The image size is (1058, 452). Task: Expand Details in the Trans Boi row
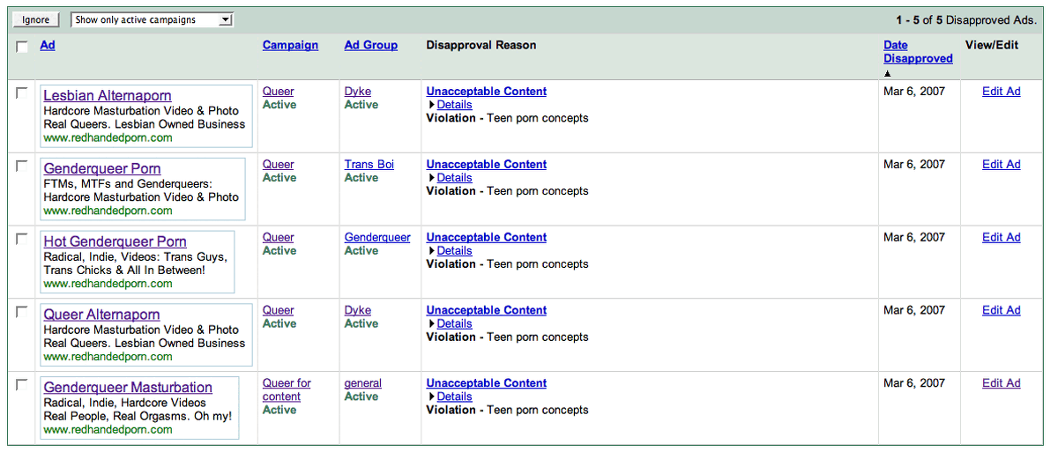454,178
